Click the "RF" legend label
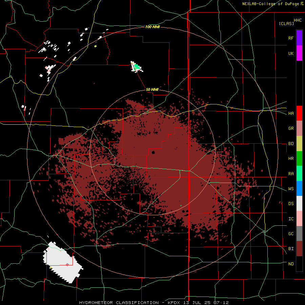This screenshot has height=305, width=305. 291,38
